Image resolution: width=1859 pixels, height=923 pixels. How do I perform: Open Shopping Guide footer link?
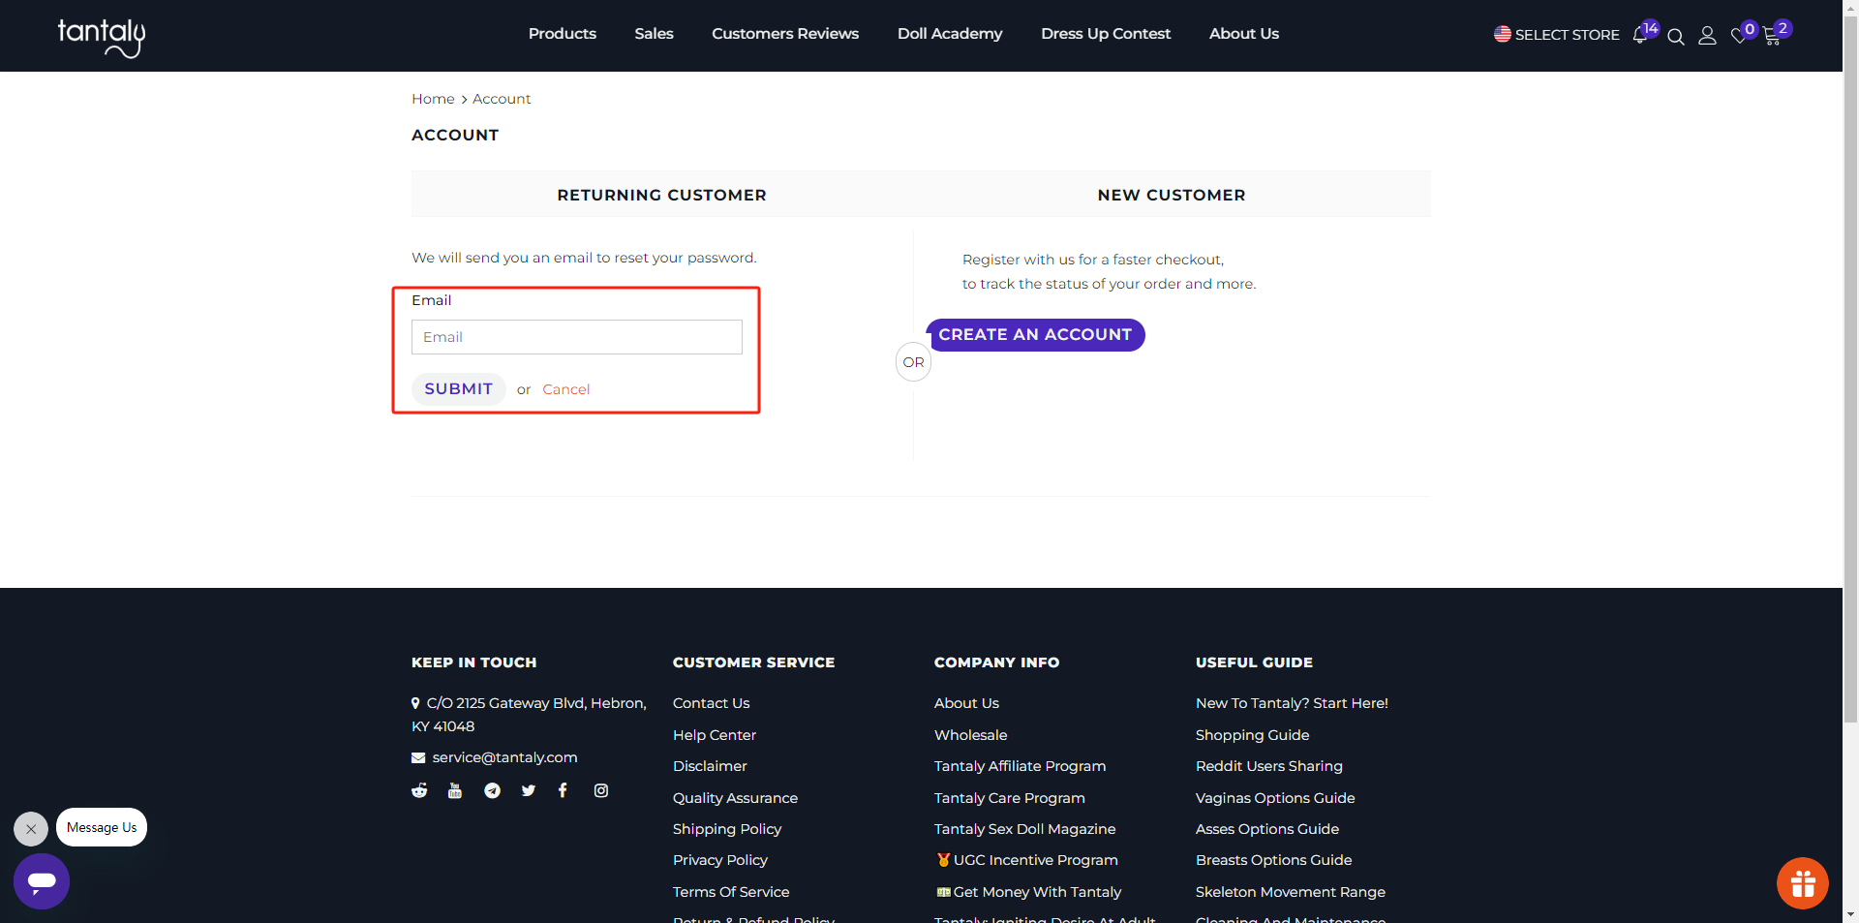coord(1252,735)
